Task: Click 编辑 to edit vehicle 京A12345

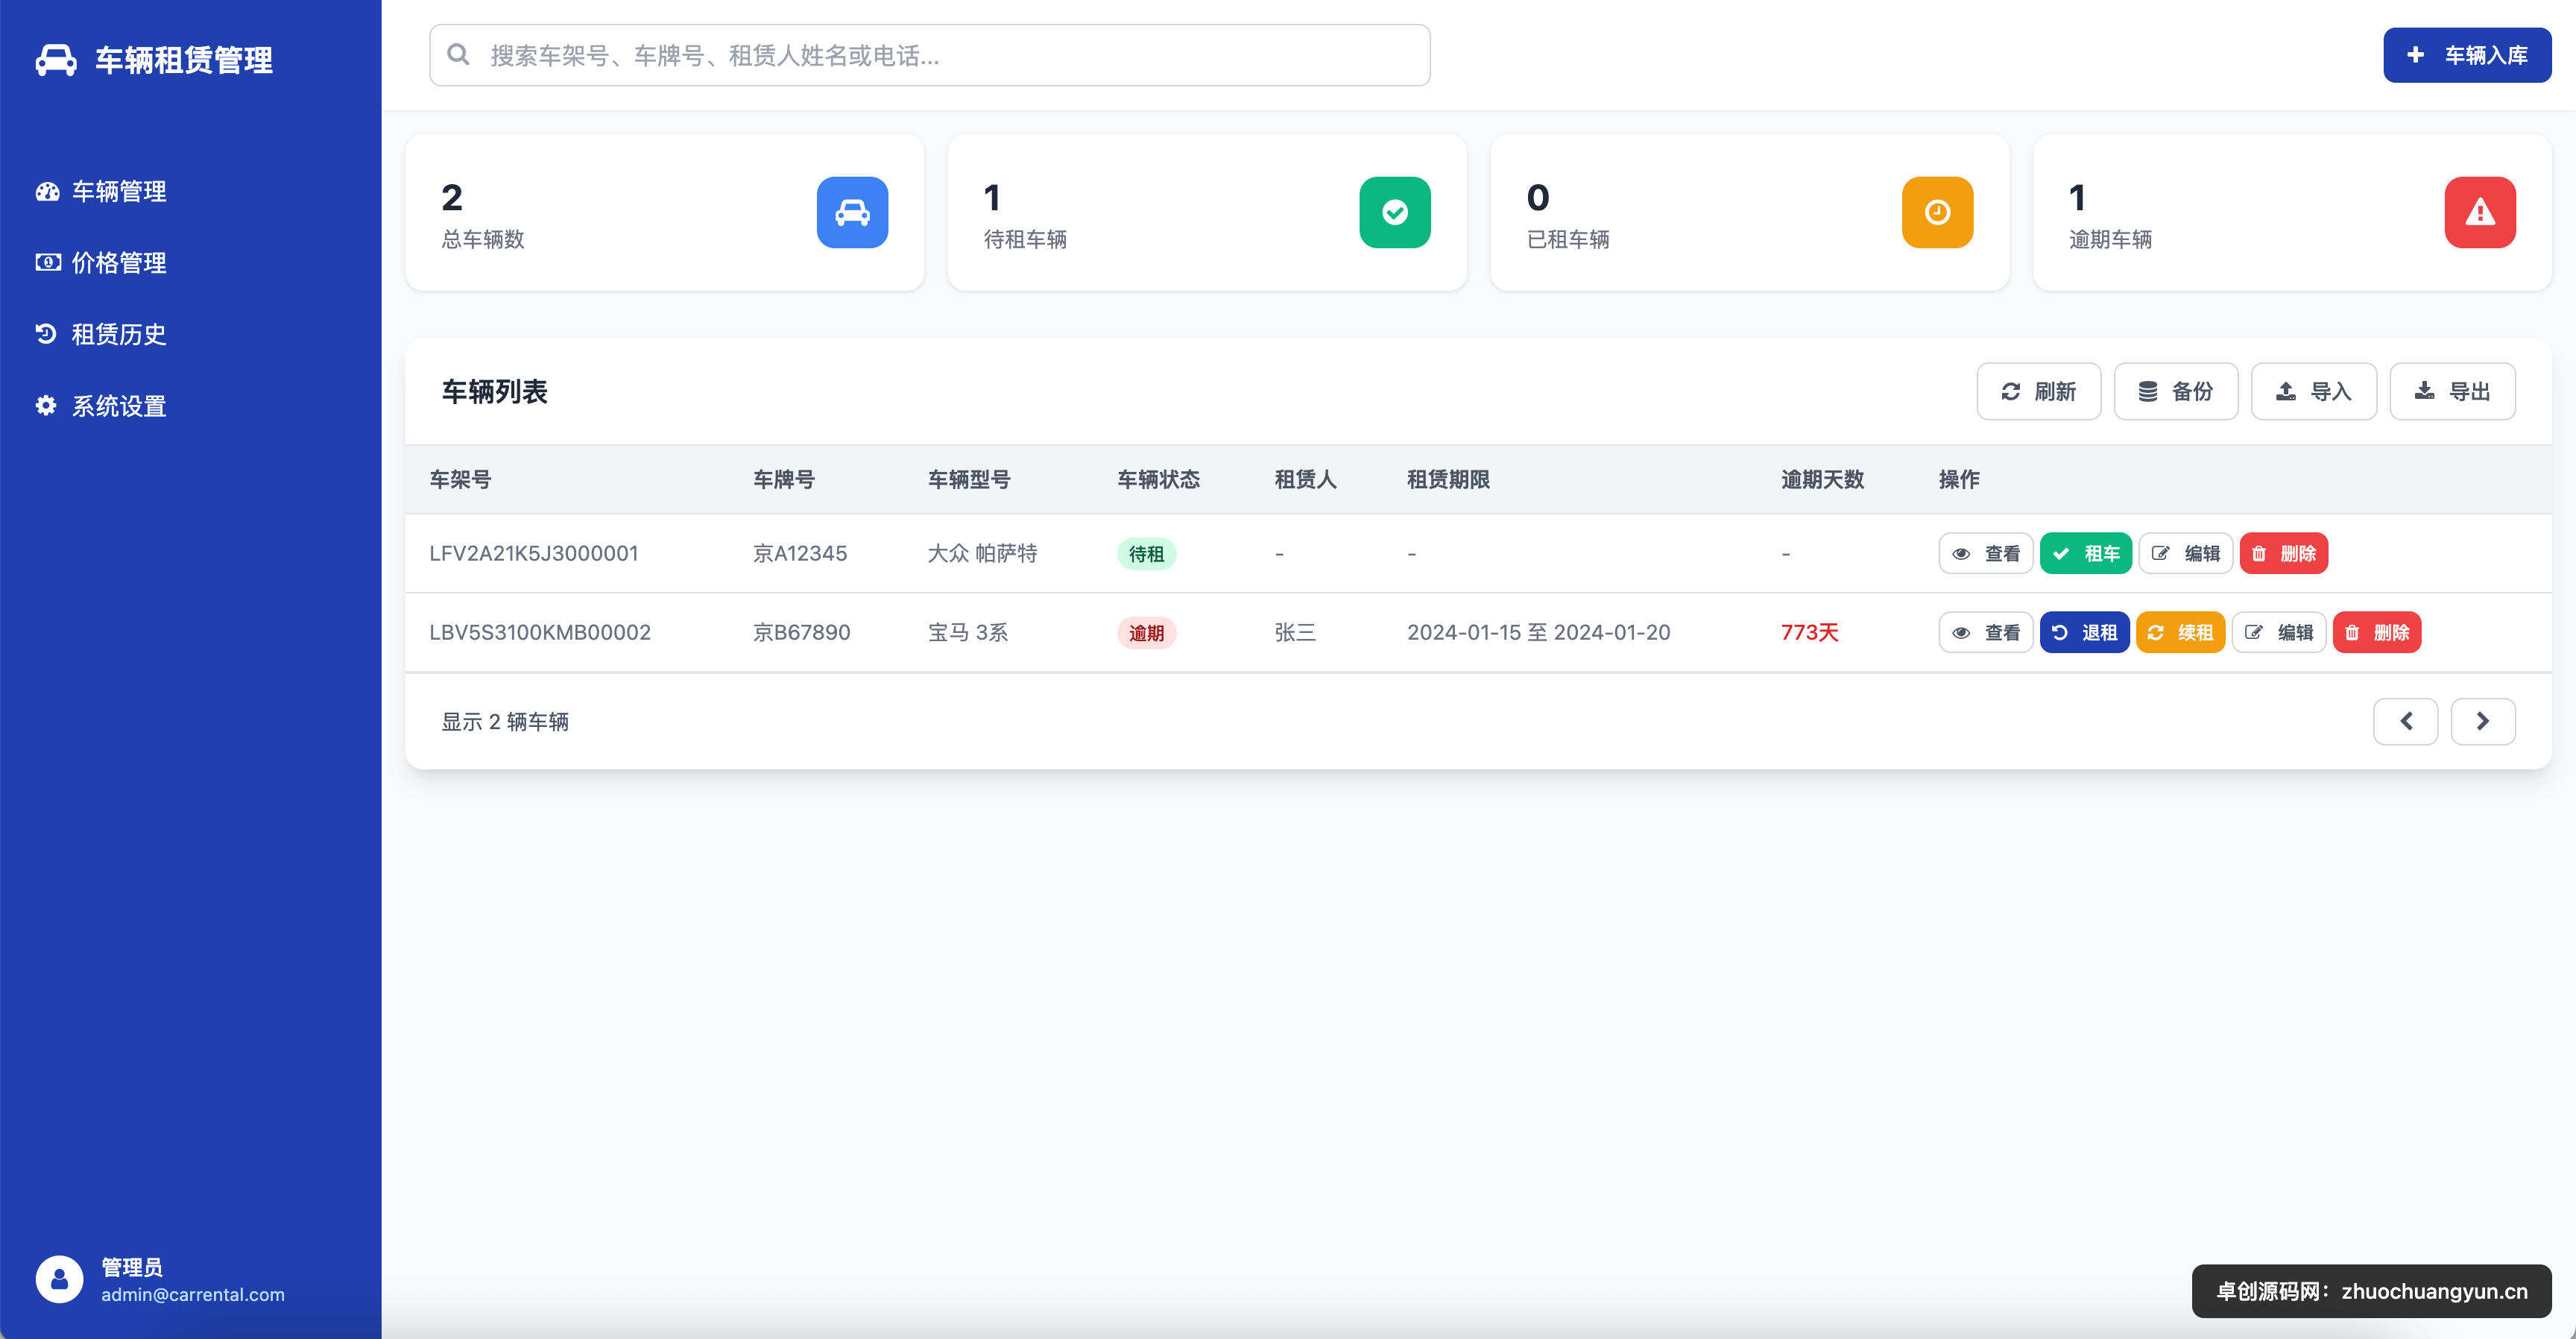Action: (2186, 553)
